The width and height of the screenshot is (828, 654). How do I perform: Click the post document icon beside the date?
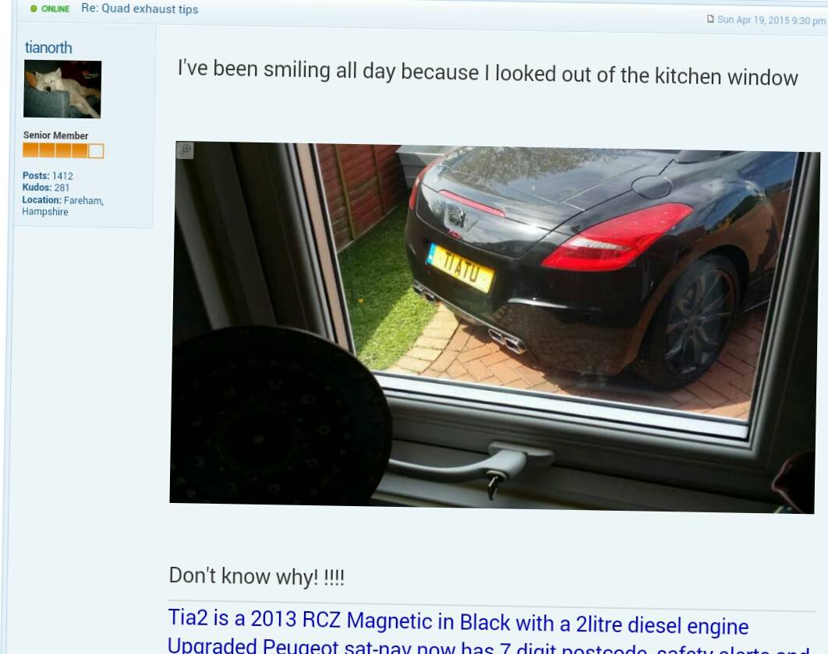(710, 19)
